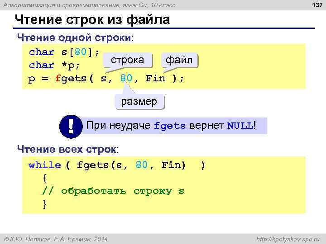Click the 'while' keyword in second code block
The width and height of the screenshot is (326, 244).
tap(45, 165)
